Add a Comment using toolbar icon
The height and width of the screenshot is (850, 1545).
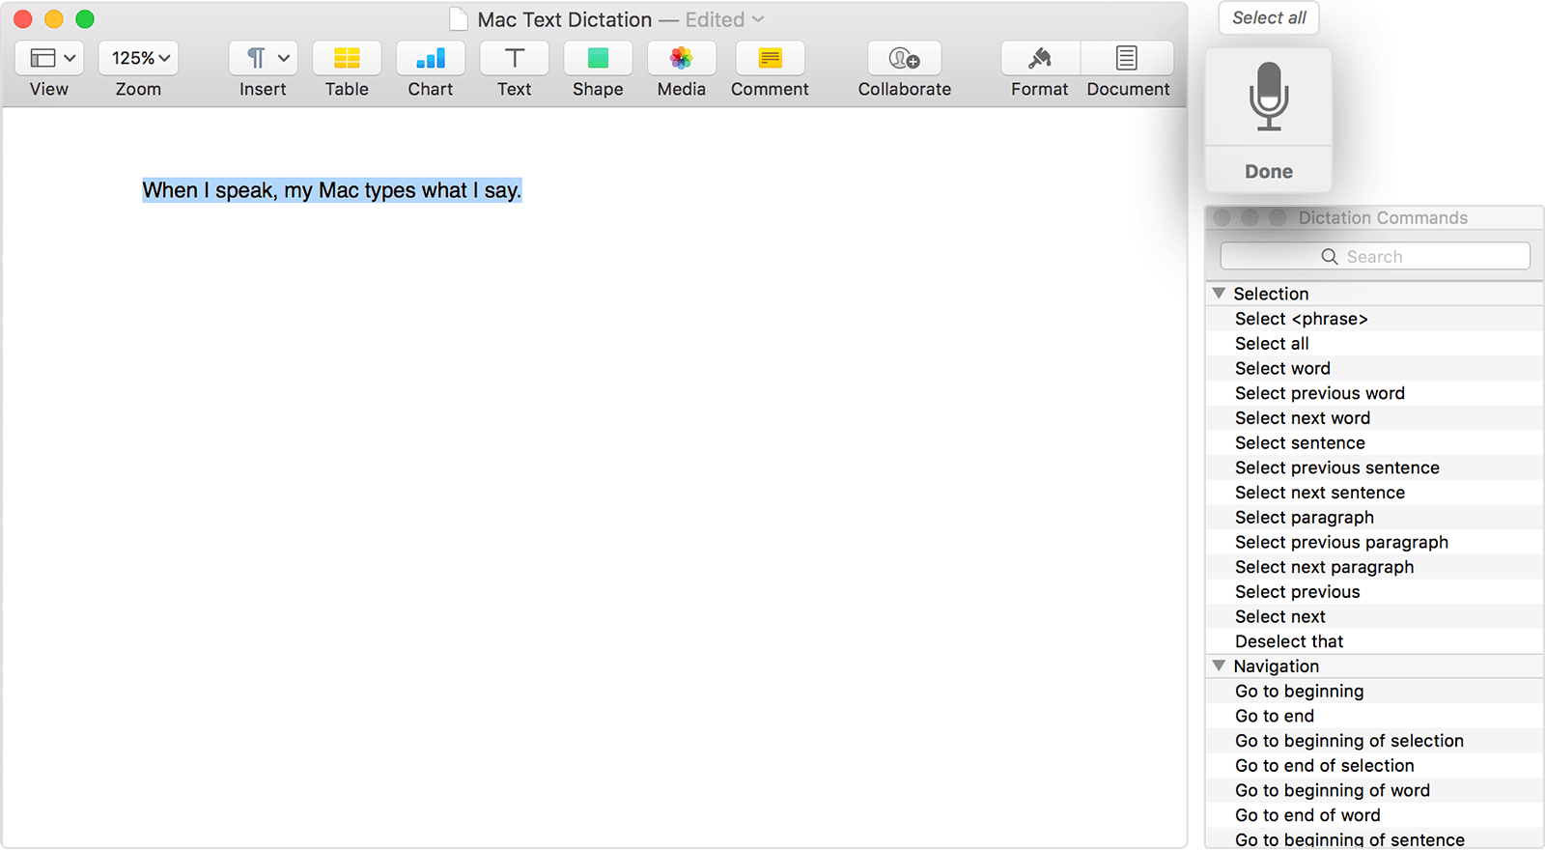770,59
